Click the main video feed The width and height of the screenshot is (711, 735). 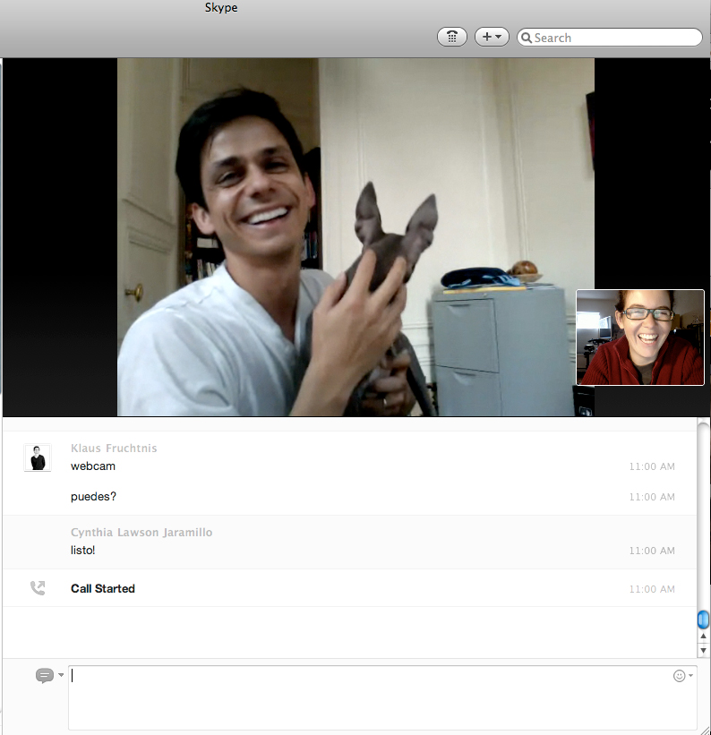click(x=355, y=236)
